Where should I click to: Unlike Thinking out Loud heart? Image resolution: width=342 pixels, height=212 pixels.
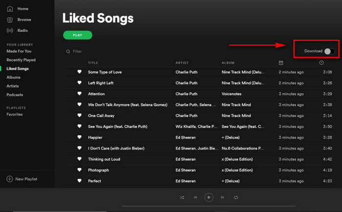coord(79,159)
